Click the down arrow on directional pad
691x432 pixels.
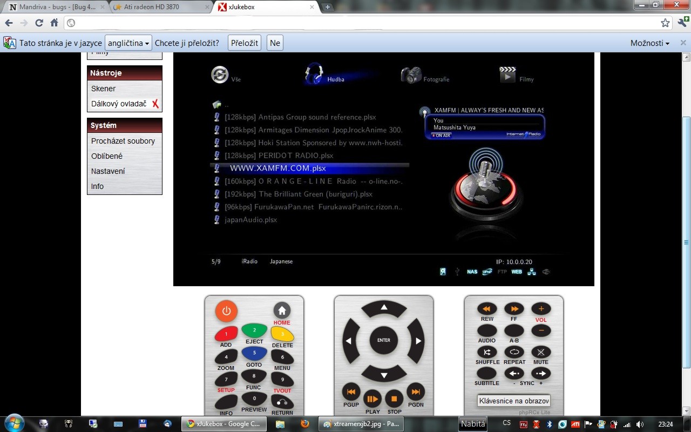tap(384, 374)
